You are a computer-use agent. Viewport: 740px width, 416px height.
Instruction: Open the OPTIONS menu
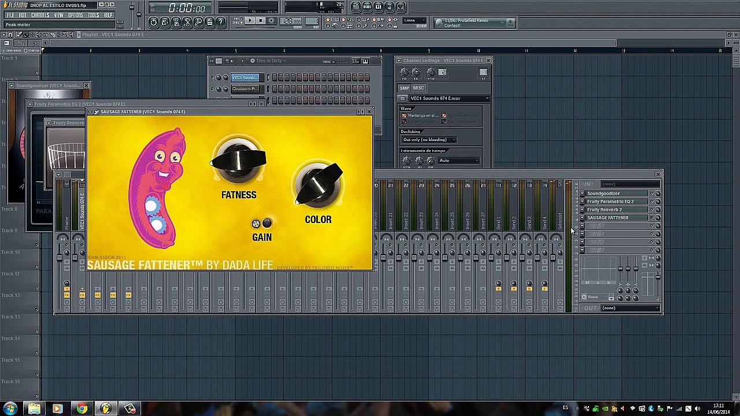(76, 15)
